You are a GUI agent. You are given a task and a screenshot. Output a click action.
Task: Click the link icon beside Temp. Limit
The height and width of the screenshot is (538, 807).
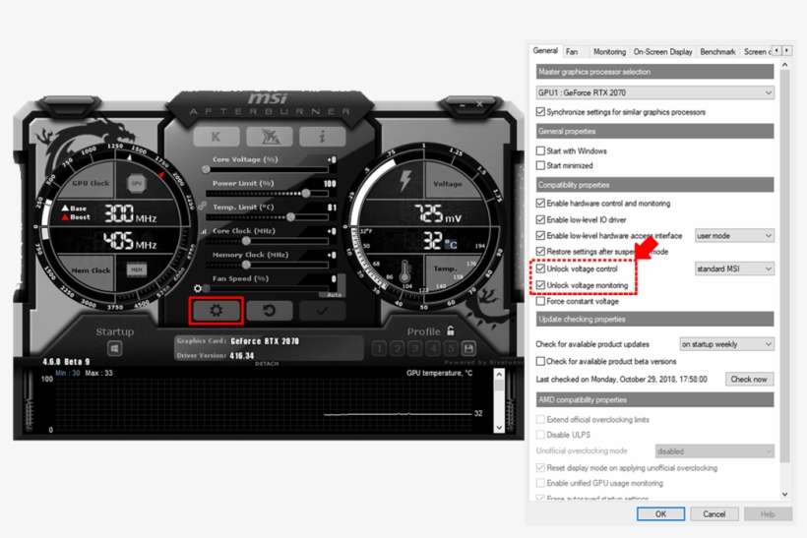tap(203, 207)
